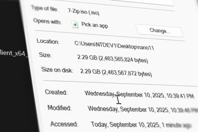Screen dimensions: 198x132
Task: Click the 'Type of file:' label
Action: click(45, 8)
